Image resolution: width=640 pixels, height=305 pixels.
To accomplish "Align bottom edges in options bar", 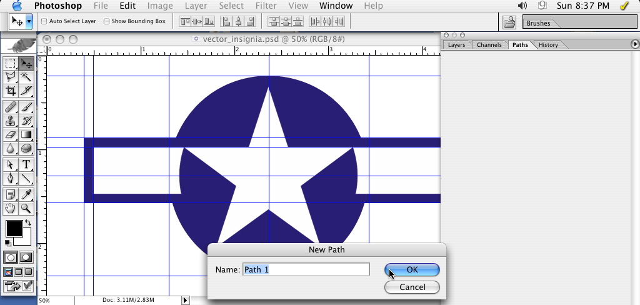I will coord(209,21).
